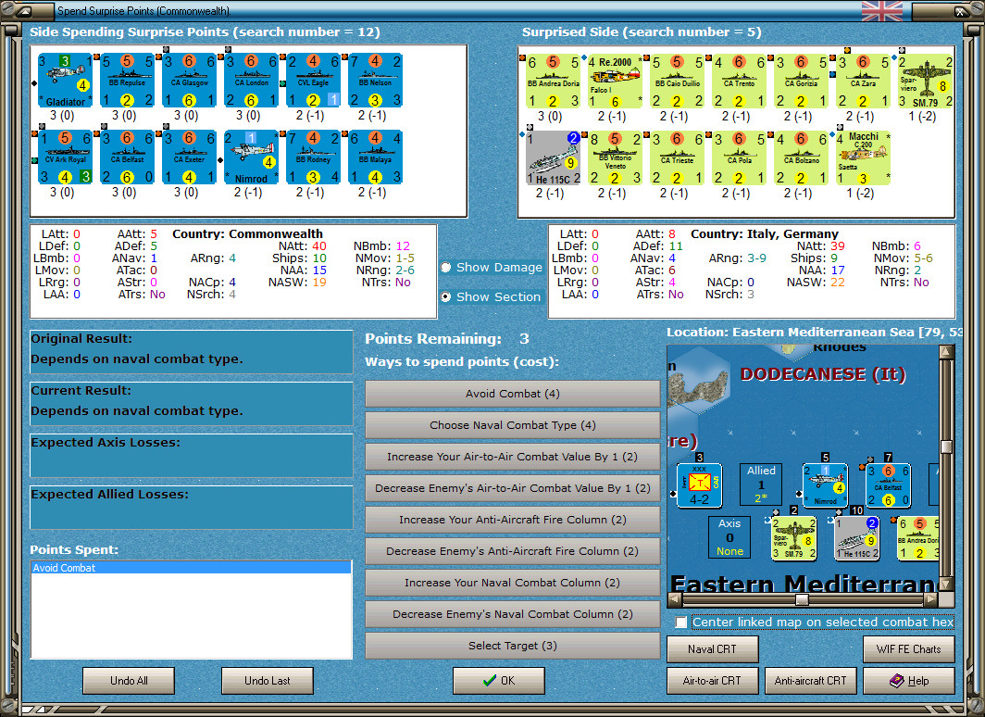The height and width of the screenshot is (717, 985).
Task: Decrease Enemy's Naval Combat Column
Action: point(513,614)
